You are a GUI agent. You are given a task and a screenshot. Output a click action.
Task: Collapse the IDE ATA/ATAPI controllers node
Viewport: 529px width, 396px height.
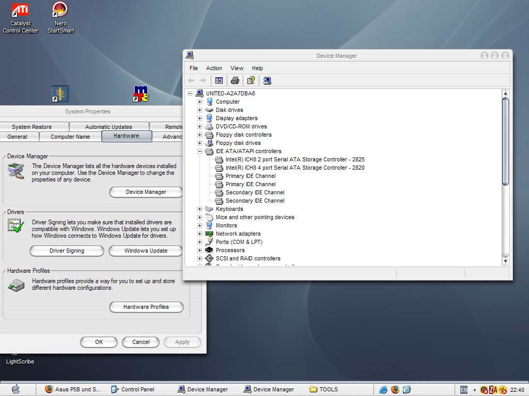click(200, 151)
